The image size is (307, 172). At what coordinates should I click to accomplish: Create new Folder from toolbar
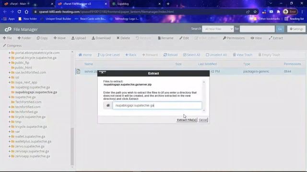click(x=24, y=38)
